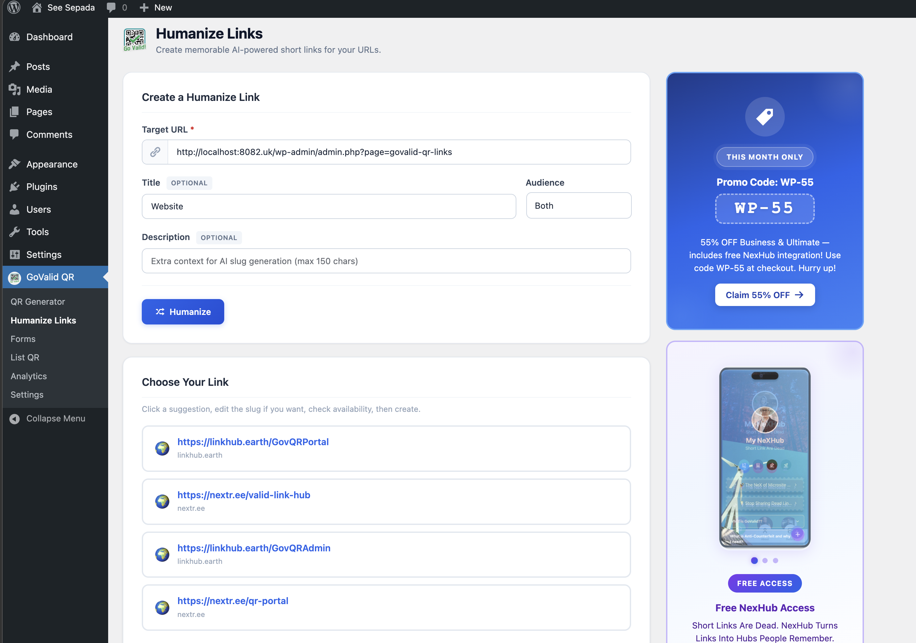Open the Analytics submenu item
This screenshot has height=643, width=916.
click(29, 376)
